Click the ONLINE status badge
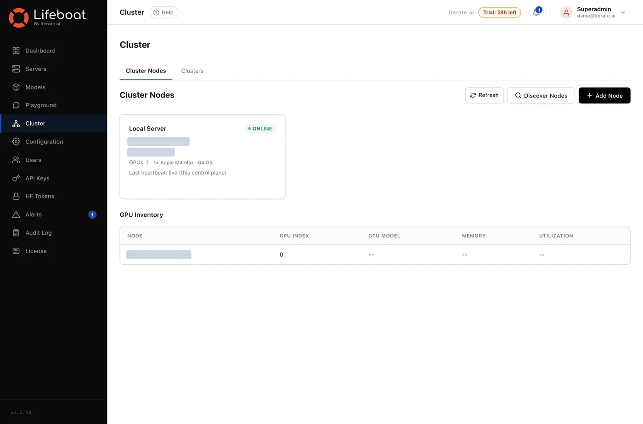Screen dimensions: 643x424 tap(260, 129)
